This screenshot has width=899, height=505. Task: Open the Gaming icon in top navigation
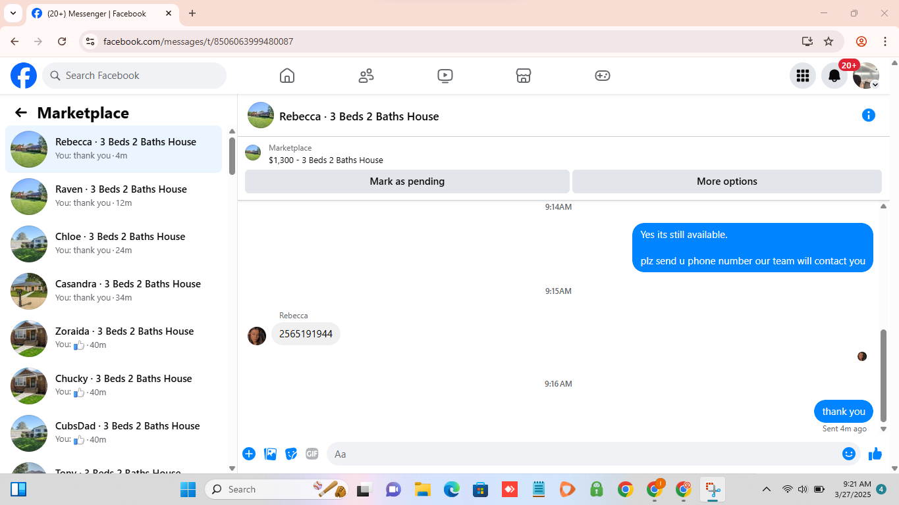pyautogui.click(x=603, y=76)
